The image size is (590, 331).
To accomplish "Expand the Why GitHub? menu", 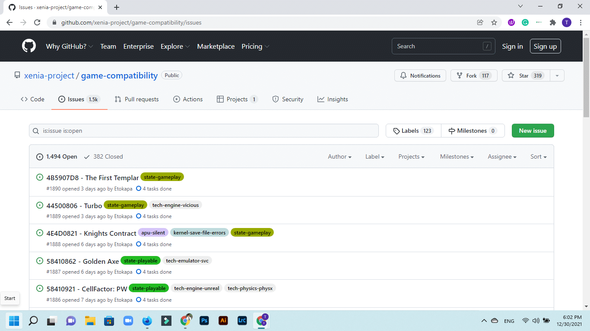I will coord(70,46).
